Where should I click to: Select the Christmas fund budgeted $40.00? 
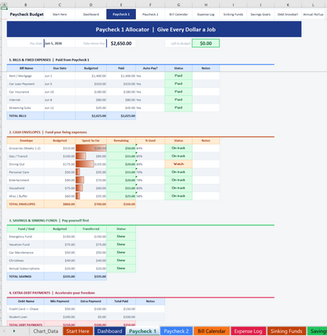pos(60,261)
